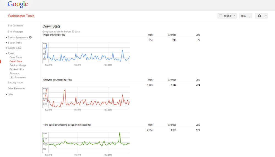Click the Search Appearance info icon
275x157 pixels.
point(30,37)
